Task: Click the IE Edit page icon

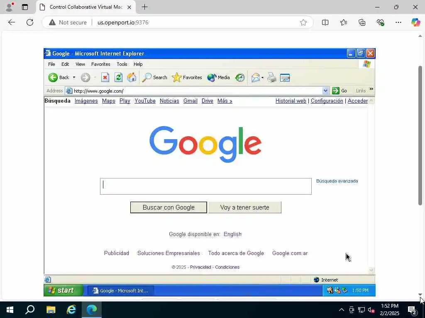Action: (285, 78)
